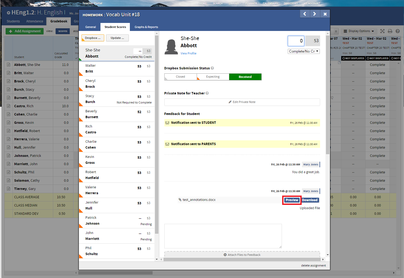Open the Dropbox ... menu button
The image size is (404, 278).
92,38
